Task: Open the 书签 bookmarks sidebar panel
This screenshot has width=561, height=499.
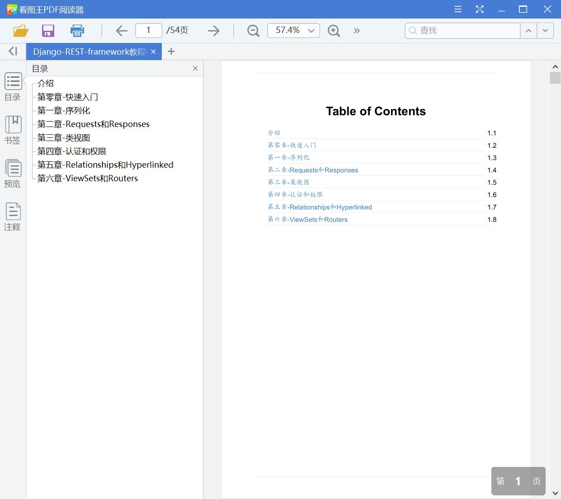Action: 13,130
